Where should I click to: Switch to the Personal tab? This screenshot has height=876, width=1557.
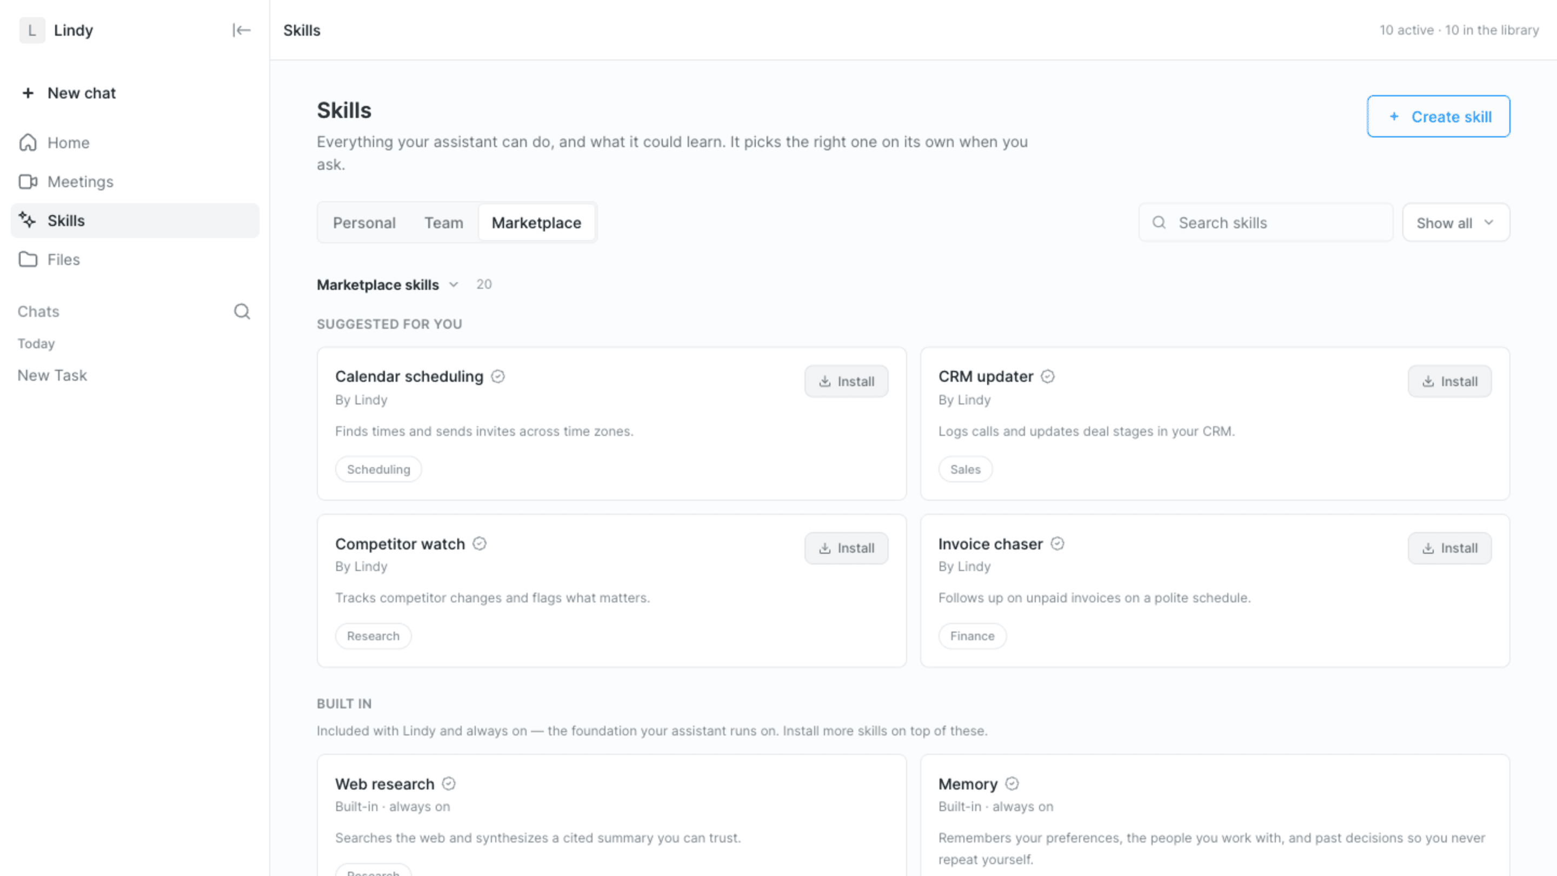pyautogui.click(x=364, y=222)
